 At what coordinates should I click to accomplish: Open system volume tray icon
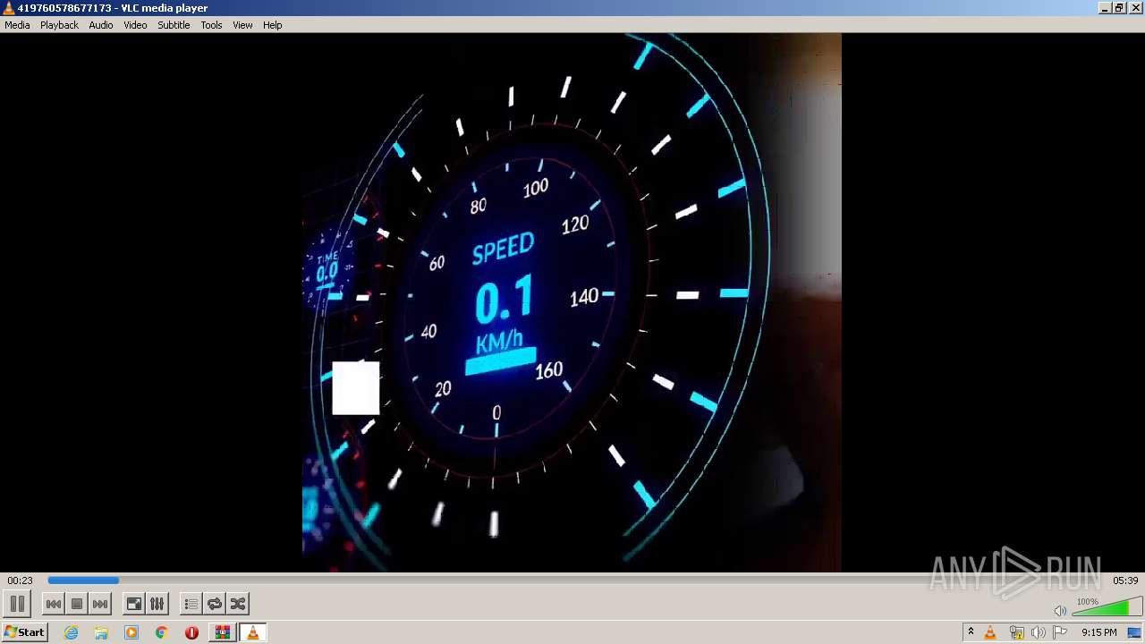point(1039,632)
